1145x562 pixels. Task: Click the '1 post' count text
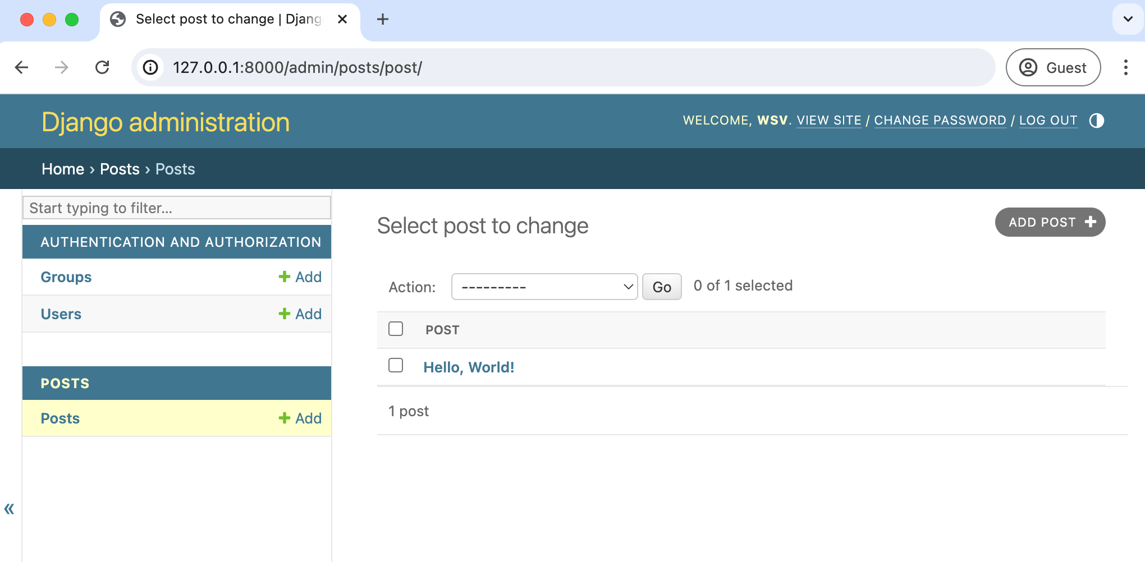[x=409, y=411]
